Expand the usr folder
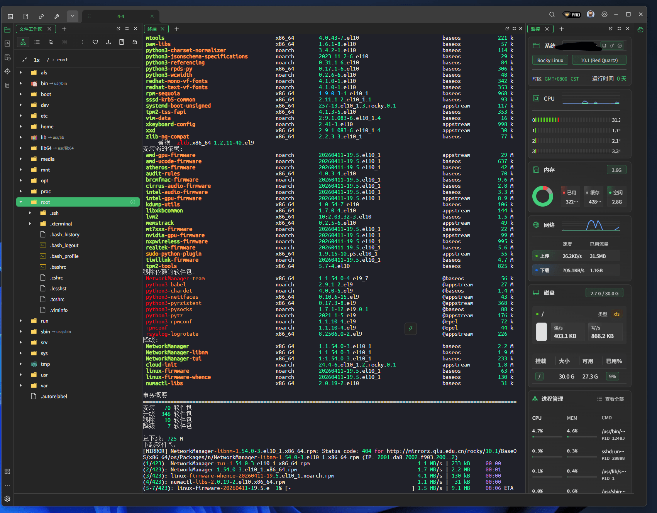The height and width of the screenshot is (513, 657). click(x=21, y=375)
